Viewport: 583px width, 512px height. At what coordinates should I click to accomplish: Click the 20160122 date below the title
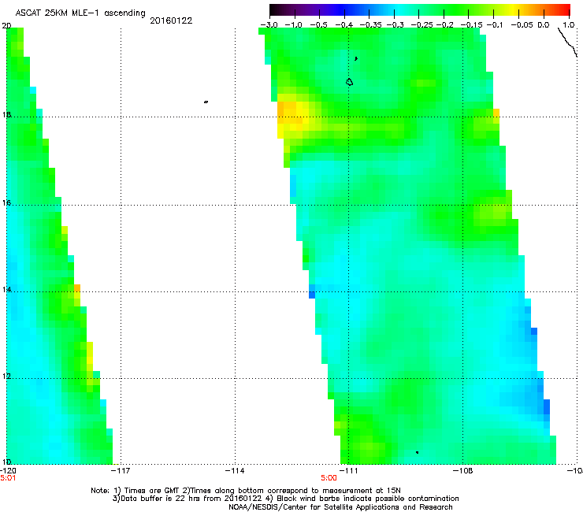[171, 20]
